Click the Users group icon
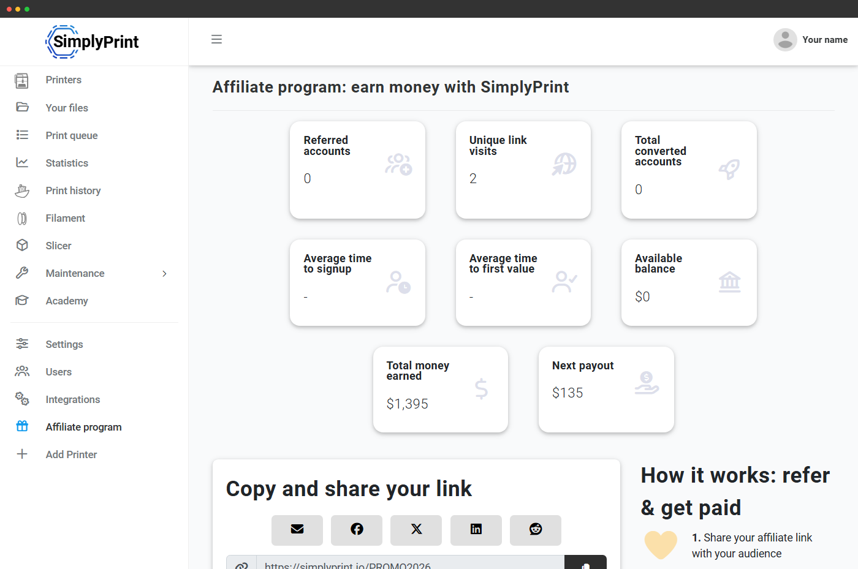The height and width of the screenshot is (569, 858). [22, 371]
